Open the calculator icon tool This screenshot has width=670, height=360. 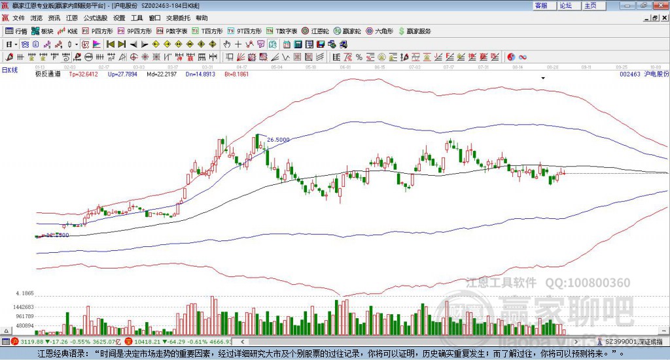click(298, 44)
